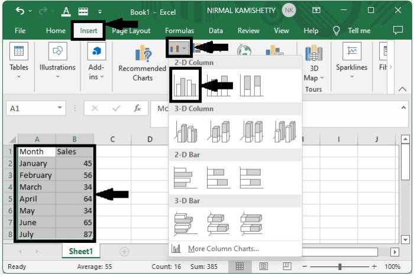Open Ribbon Display Options icon

316,10
